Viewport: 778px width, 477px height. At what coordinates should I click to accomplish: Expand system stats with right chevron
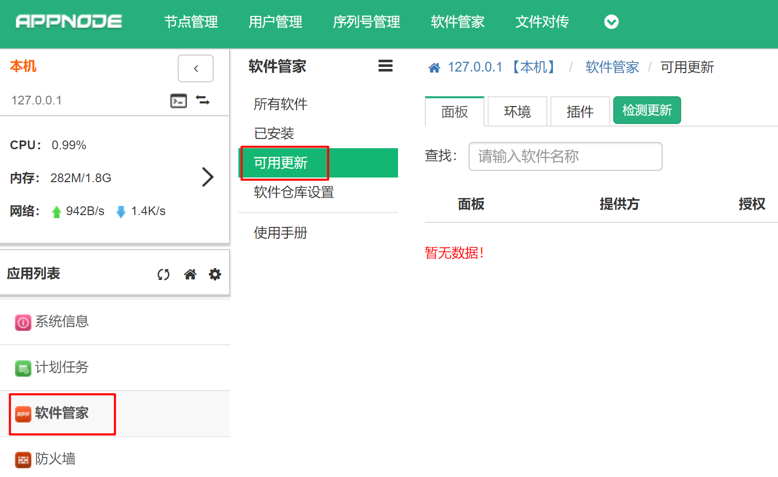(x=208, y=177)
